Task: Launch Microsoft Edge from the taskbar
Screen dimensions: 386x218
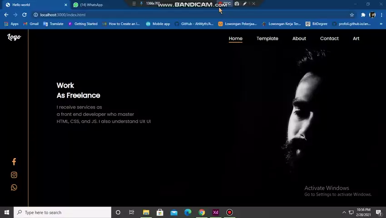Action: (x=188, y=212)
